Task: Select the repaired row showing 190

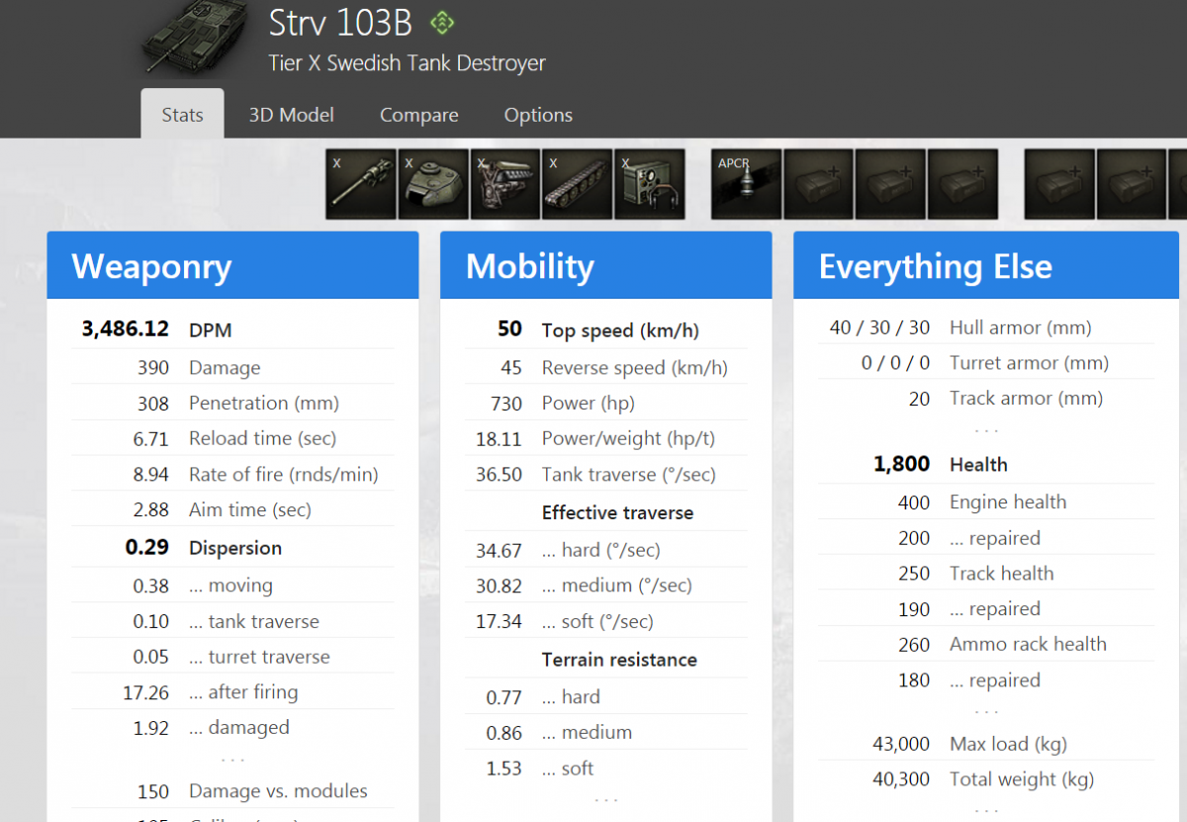Action: (x=986, y=608)
